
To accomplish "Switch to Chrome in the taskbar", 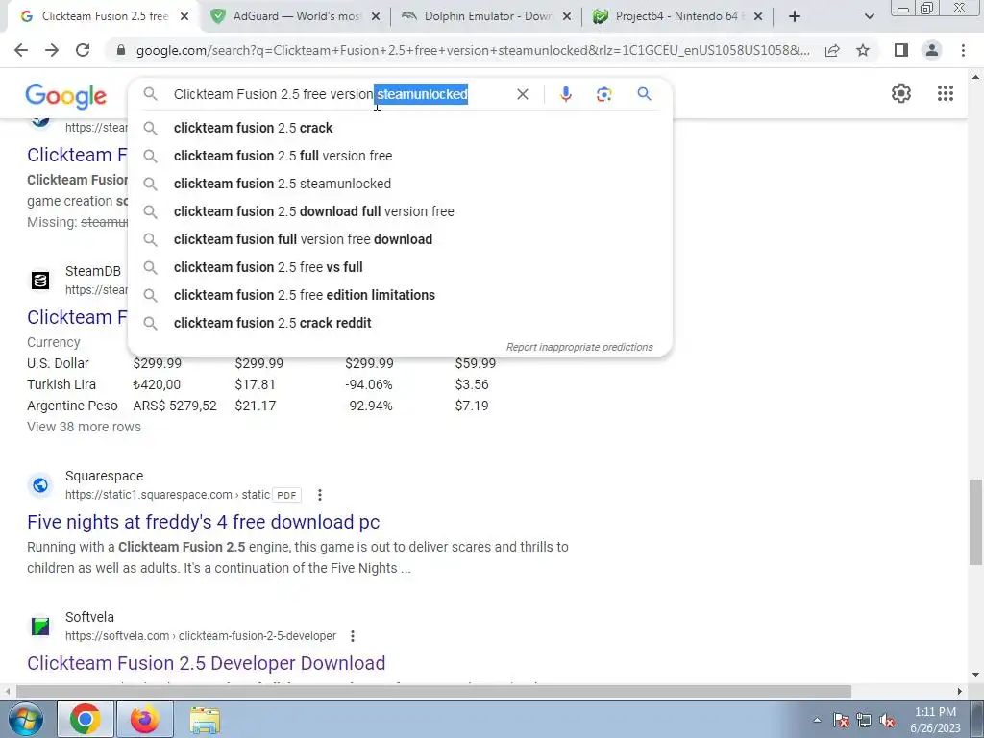I will point(86,719).
